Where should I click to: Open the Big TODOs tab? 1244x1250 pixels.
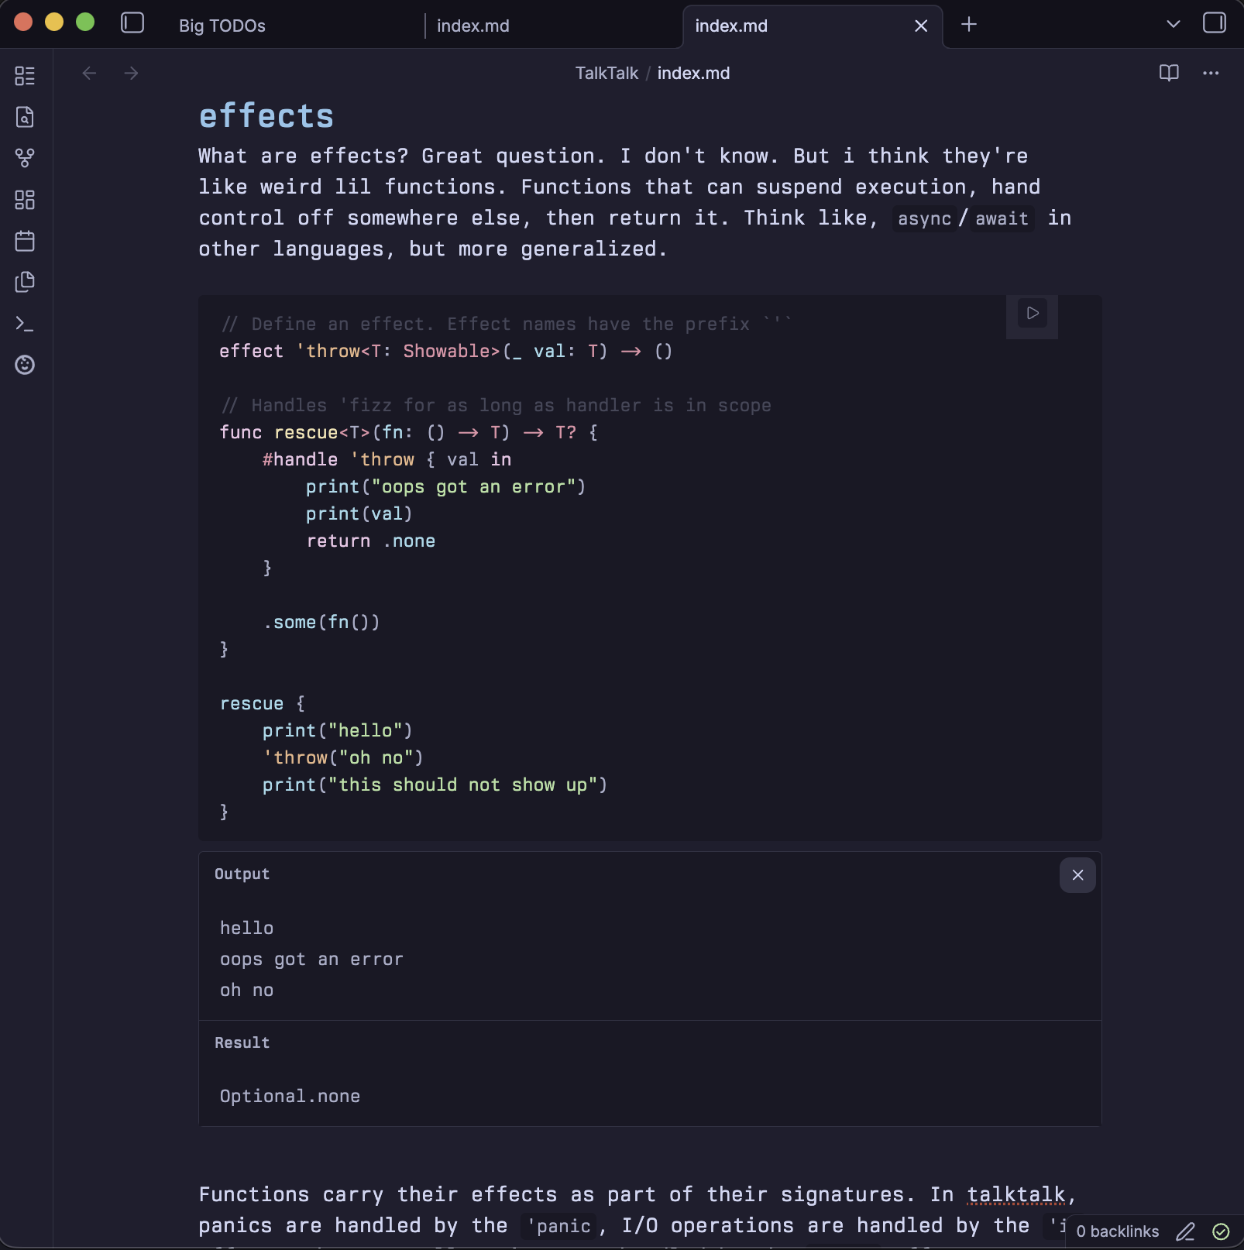tap(222, 26)
